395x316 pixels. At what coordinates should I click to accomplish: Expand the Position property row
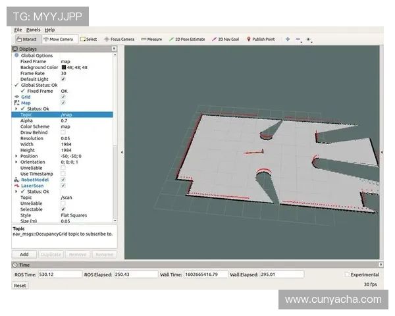(16, 156)
